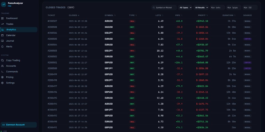
Task: Click the Analytics bar chart icon
Action: coord(2,29)
